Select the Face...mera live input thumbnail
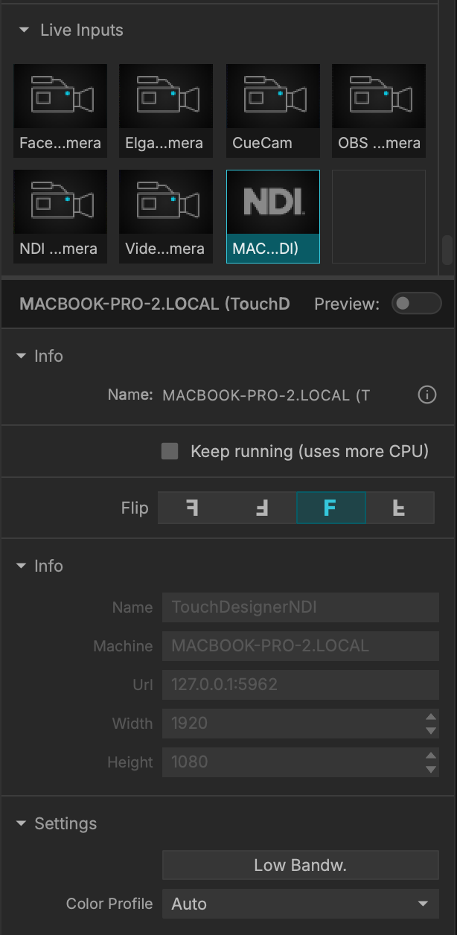Viewport: 457px width, 935px height. click(60, 110)
